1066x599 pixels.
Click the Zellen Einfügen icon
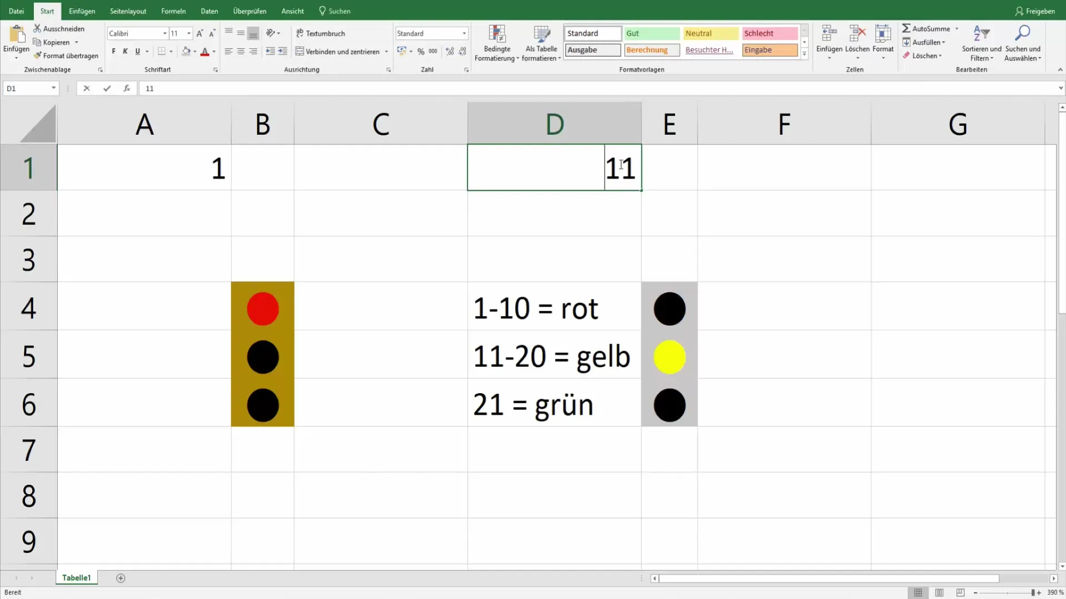point(829,34)
